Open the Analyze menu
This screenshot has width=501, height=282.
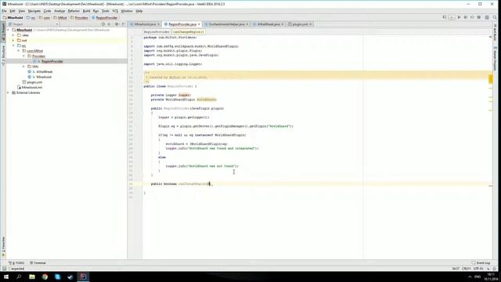pos(59,11)
